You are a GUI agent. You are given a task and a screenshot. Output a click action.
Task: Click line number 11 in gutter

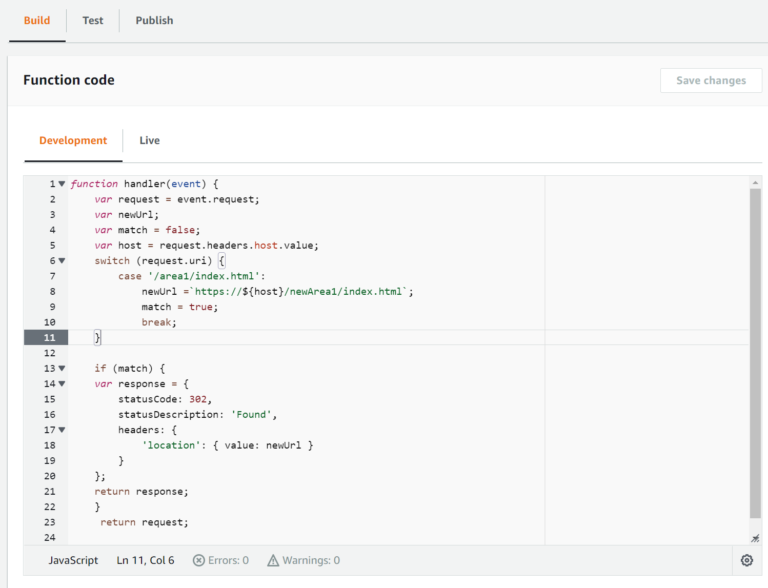[x=49, y=337]
